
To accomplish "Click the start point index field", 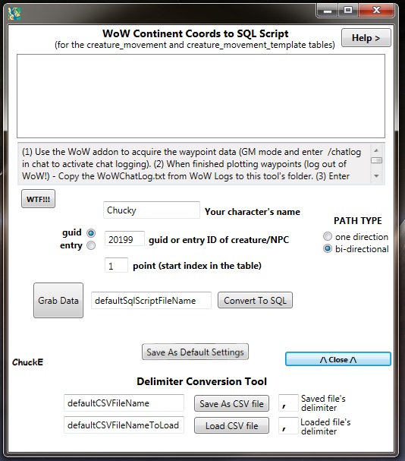I will 116,265.
